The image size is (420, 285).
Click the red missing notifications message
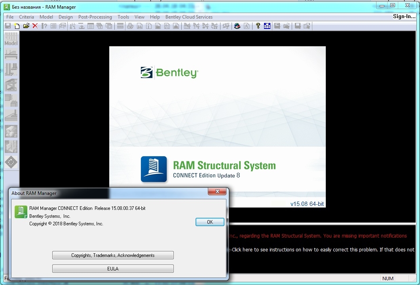coord(318,236)
